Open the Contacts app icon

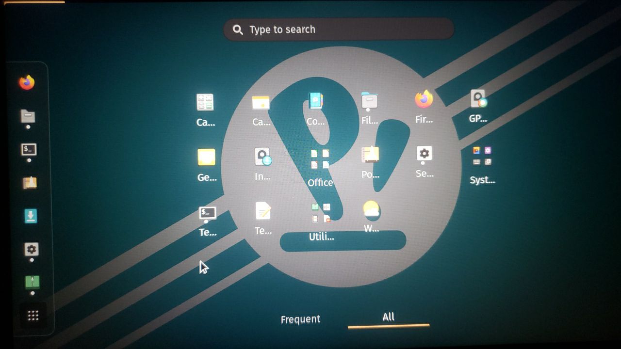[315, 101]
